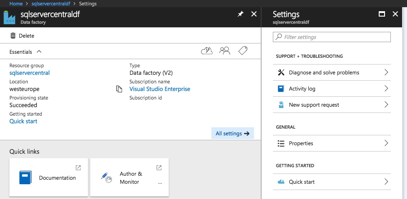The image size is (407, 199).
Task: Open New support request item
Action: point(314,105)
